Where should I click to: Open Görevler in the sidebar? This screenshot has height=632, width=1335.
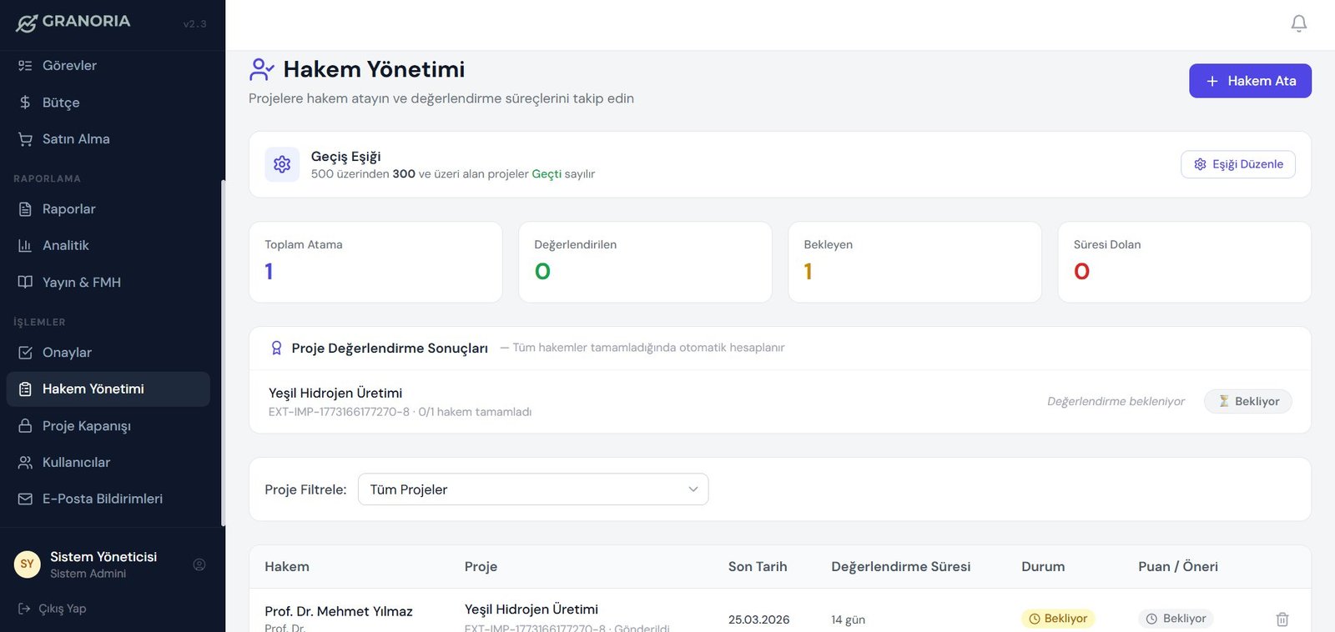(69, 66)
